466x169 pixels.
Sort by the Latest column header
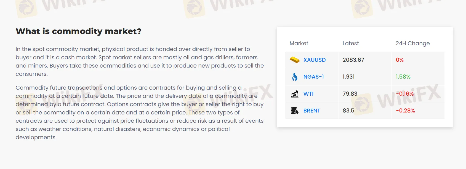tap(350, 43)
